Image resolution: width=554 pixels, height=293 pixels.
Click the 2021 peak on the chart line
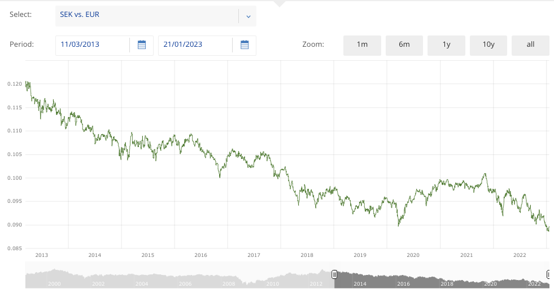485,174
